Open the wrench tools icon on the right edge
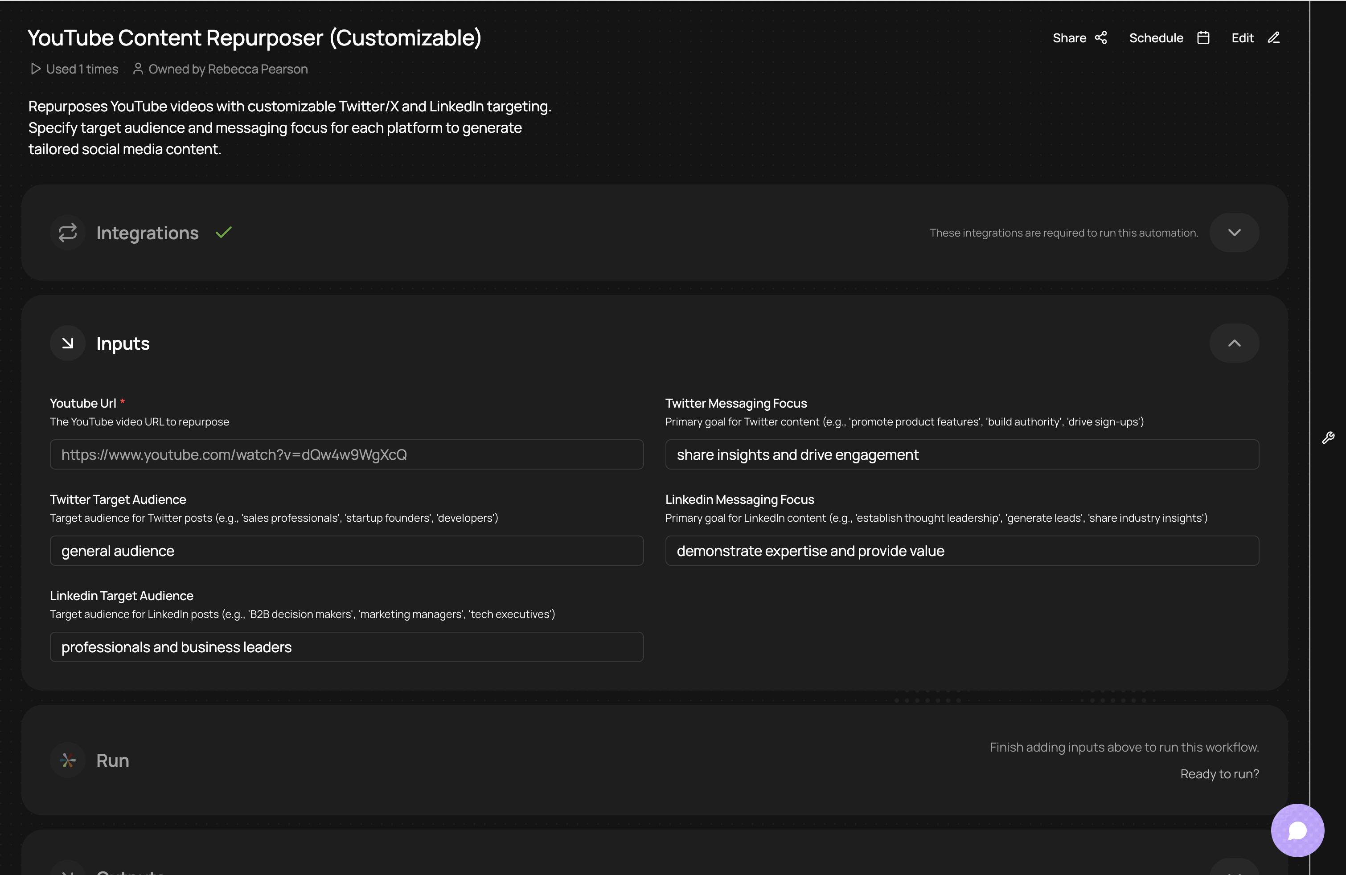 1329,437
